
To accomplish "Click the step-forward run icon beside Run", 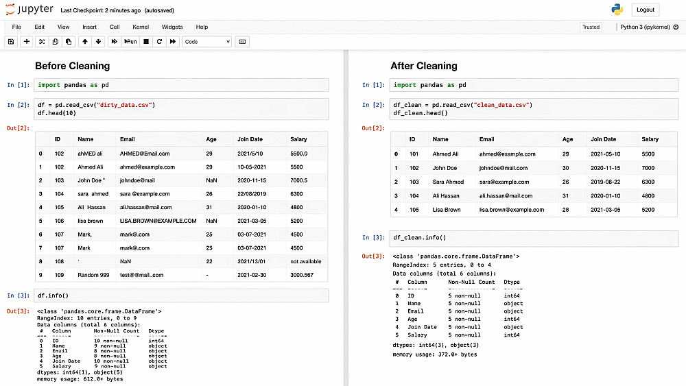I will point(114,42).
